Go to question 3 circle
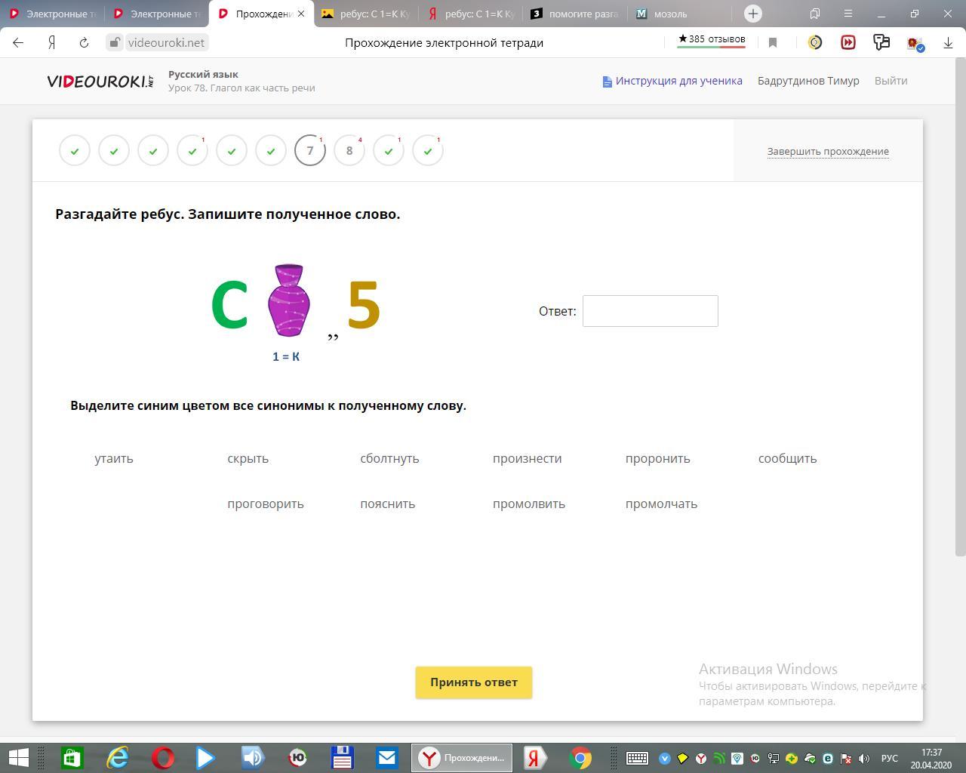 153,150
